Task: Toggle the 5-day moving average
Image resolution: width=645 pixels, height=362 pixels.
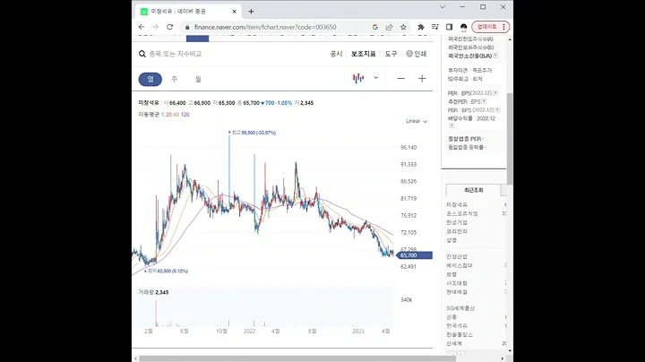Action: click(162, 115)
